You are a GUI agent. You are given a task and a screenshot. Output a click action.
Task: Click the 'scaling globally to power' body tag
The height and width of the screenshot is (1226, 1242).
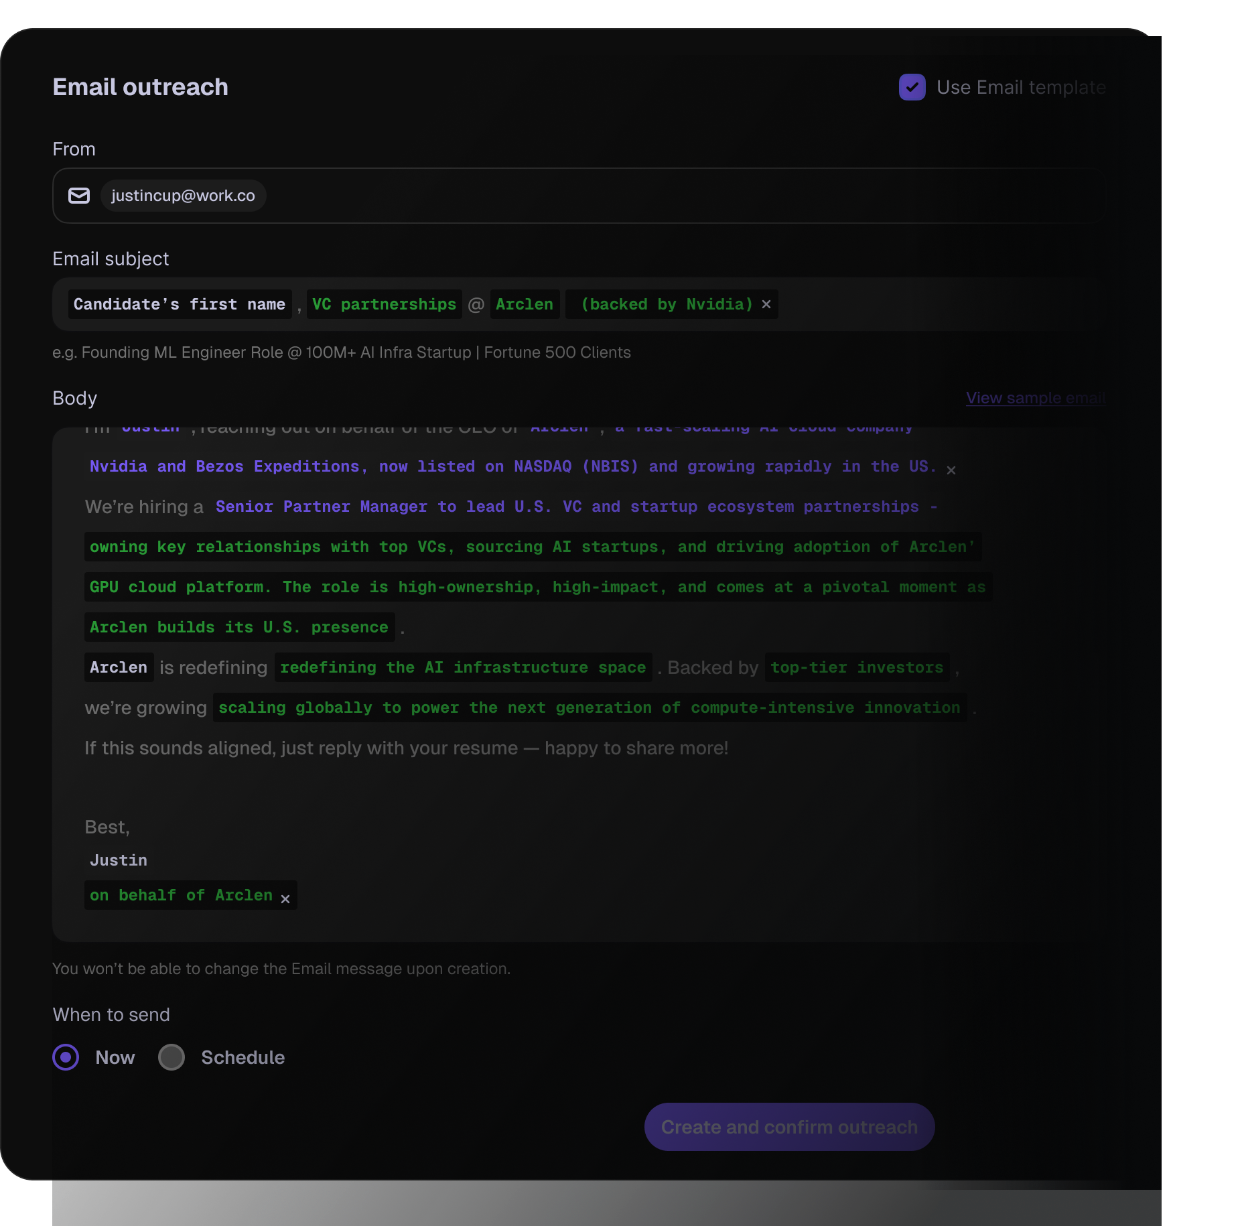[x=589, y=707]
